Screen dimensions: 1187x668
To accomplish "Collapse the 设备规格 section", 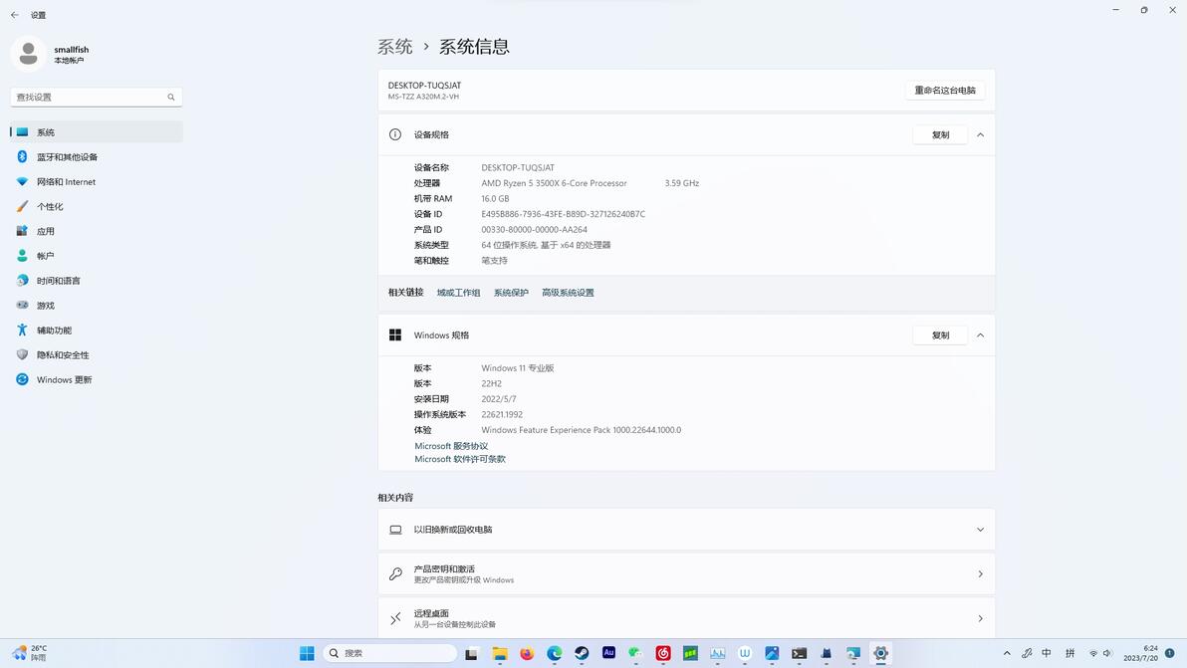I will coord(980,134).
